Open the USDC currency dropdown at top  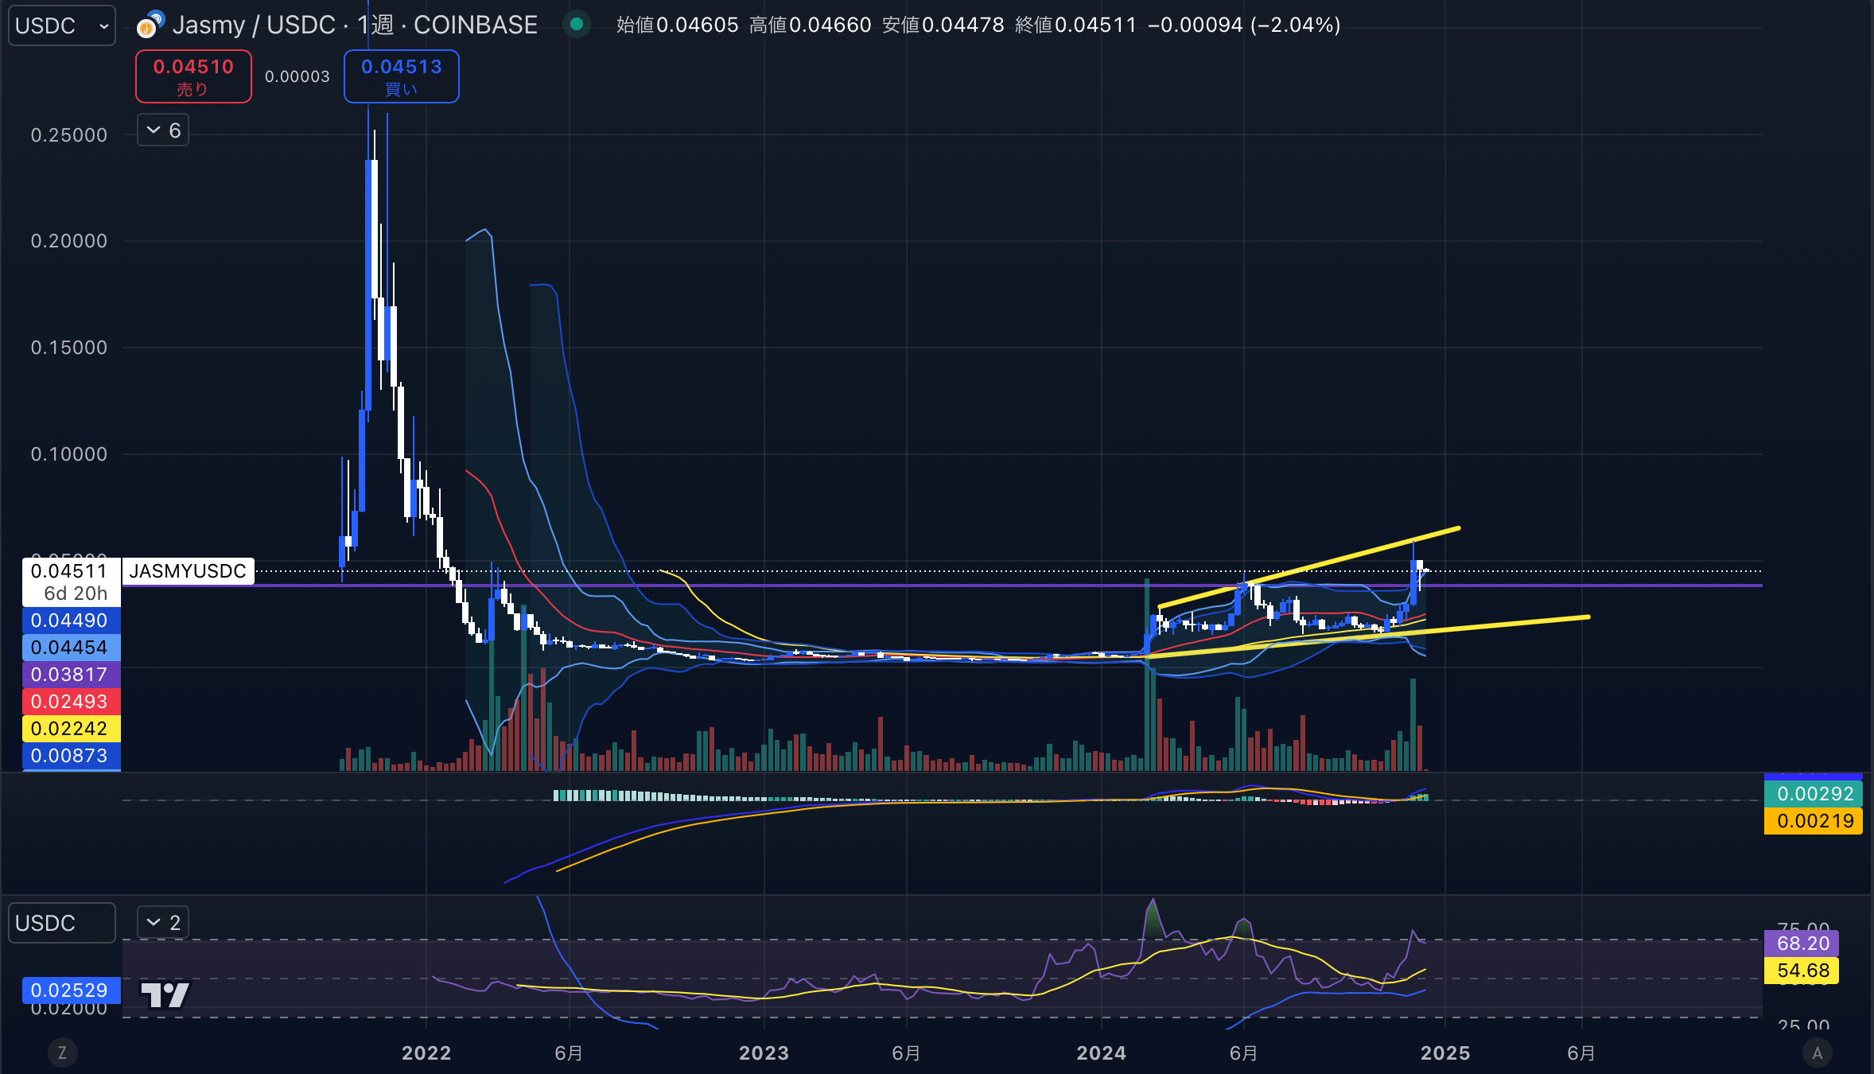(x=62, y=25)
